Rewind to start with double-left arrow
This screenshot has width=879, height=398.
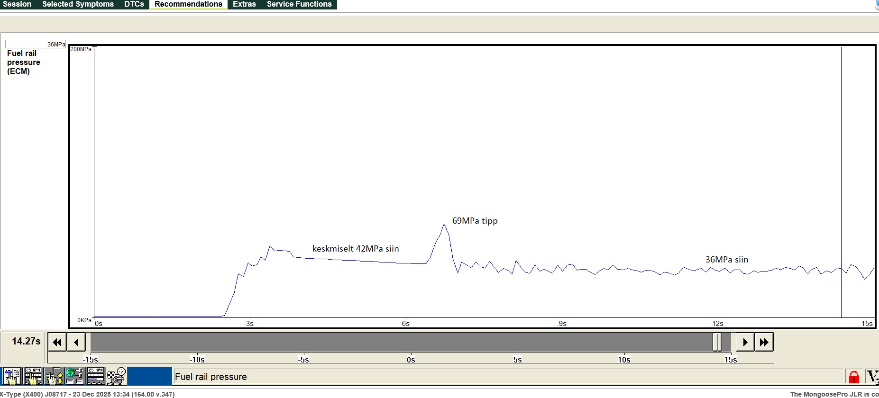tap(57, 342)
